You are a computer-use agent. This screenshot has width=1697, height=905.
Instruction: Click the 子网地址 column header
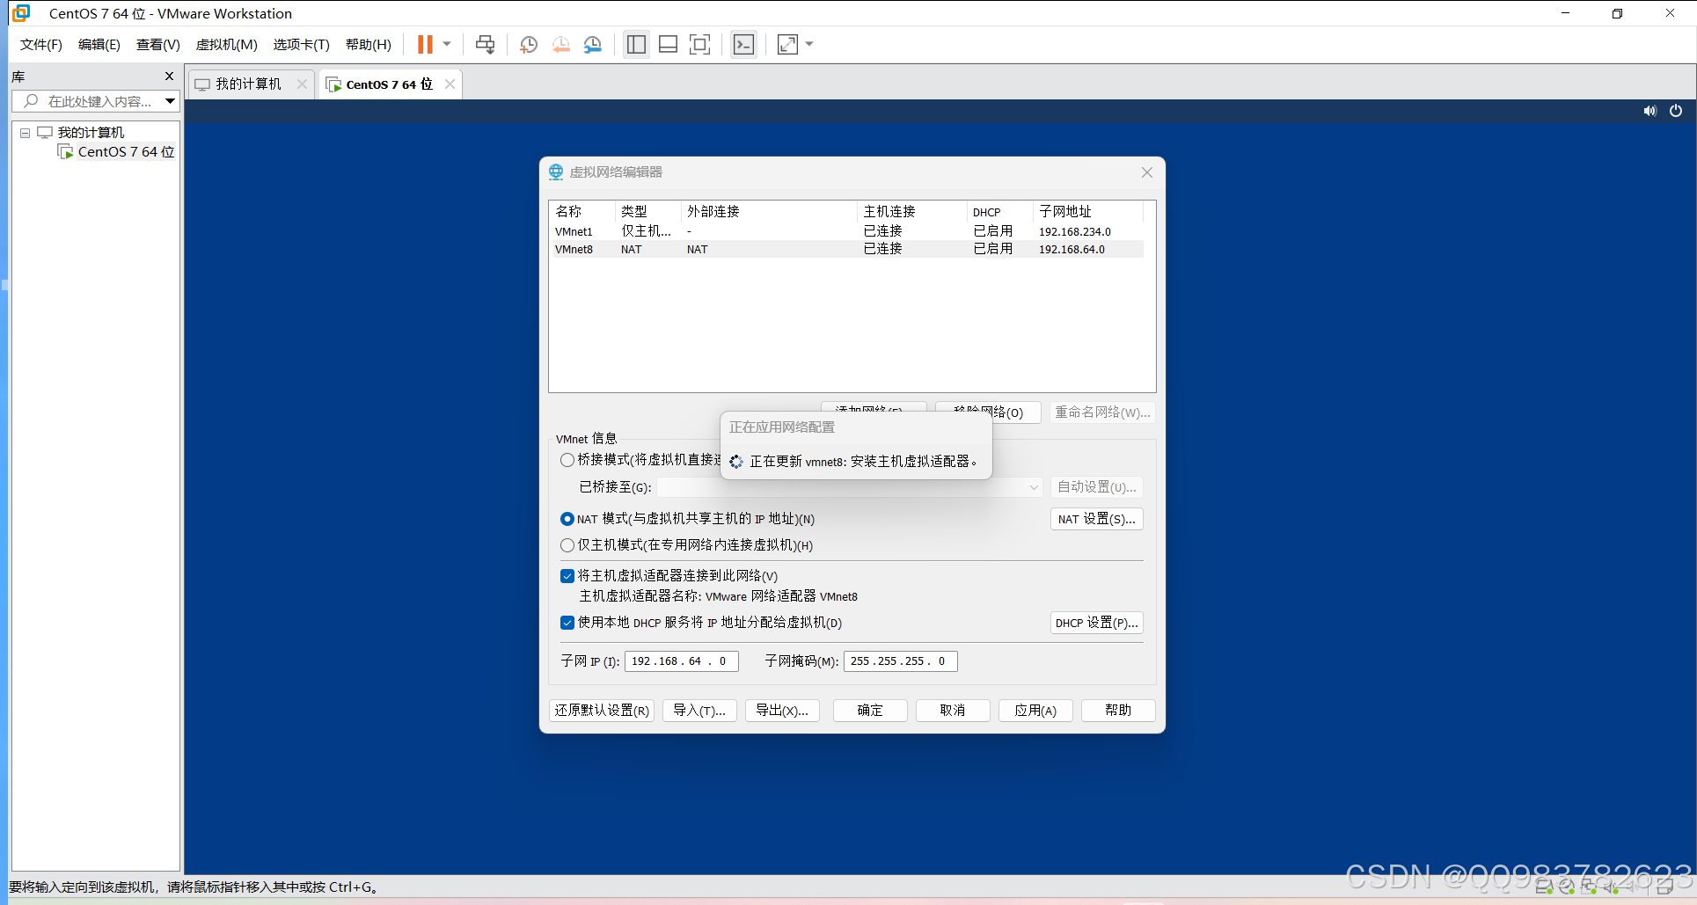(x=1088, y=212)
